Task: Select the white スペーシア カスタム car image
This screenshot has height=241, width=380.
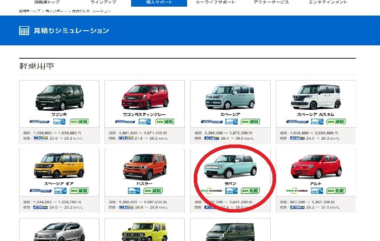Action: click(316, 96)
